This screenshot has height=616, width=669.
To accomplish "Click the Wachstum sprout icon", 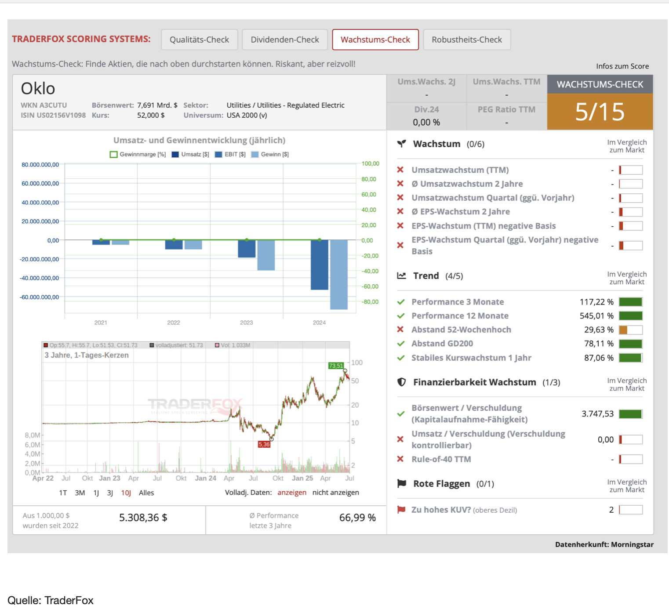I will (x=401, y=144).
